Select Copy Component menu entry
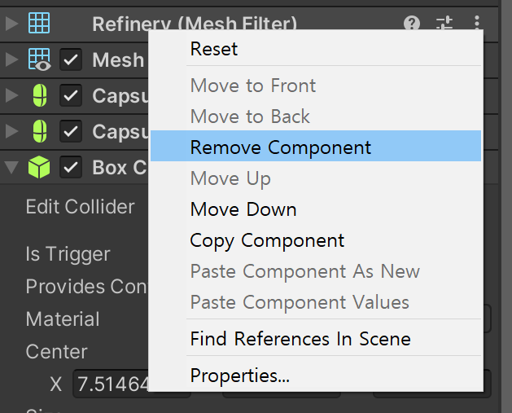512x413 pixels. [267, 240]
